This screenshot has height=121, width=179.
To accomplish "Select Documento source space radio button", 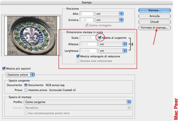I will click(x=26, y=85).
